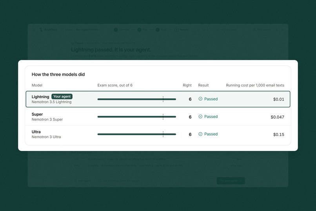Click the $0.01 running cost
The height and width of the screenshot is (211, 316).
click(279, 99)
